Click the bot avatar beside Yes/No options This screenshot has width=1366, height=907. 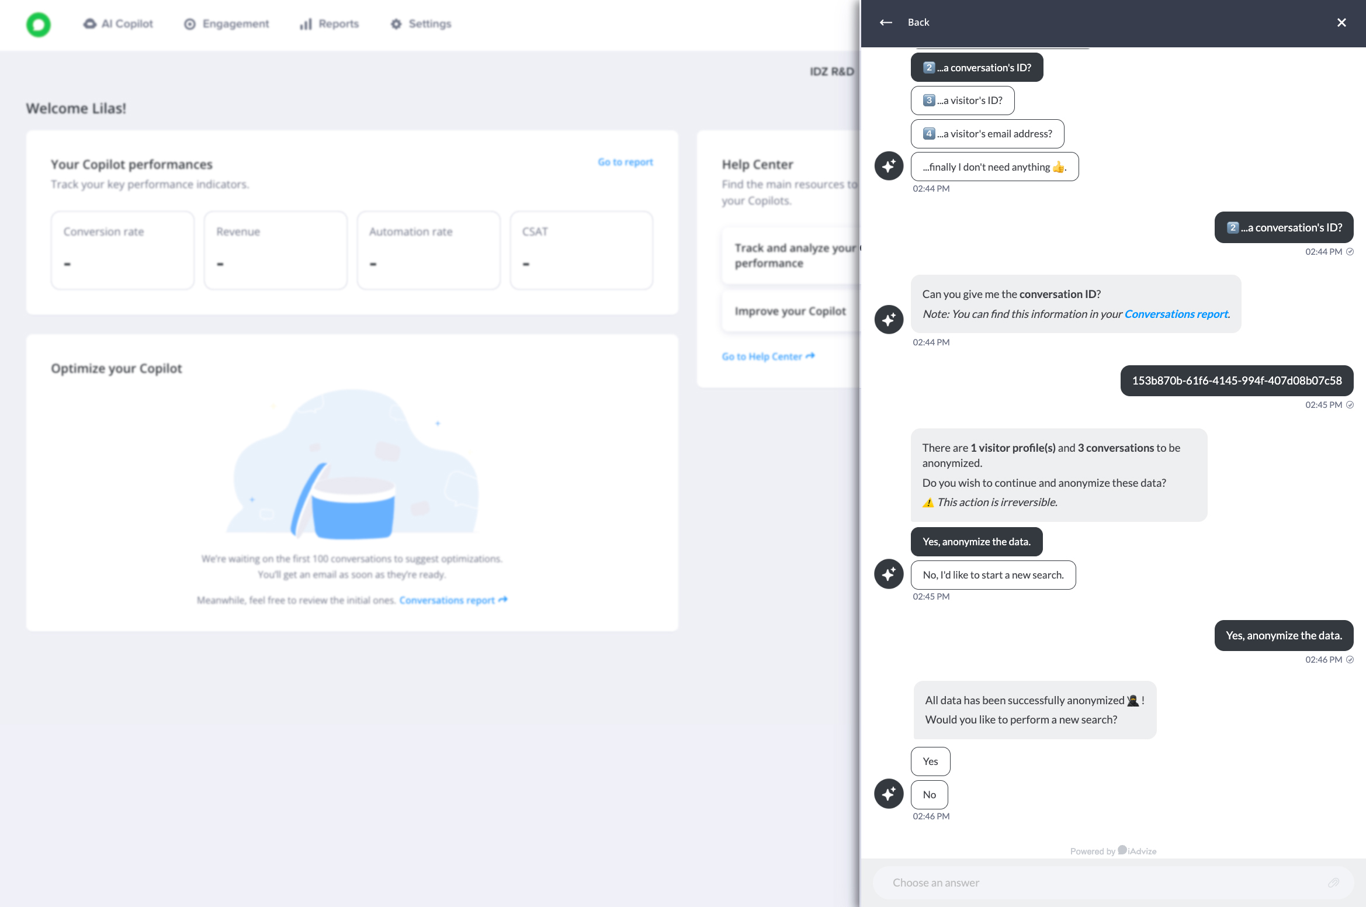pos(889,794)
